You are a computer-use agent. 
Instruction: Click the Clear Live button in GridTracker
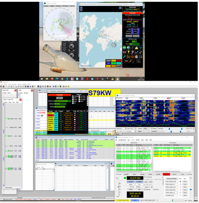point(129,36)
